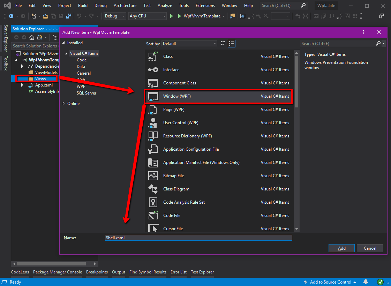Select Resource Dictionary (WPF) template
391x286 pixels.
(219, 136)
